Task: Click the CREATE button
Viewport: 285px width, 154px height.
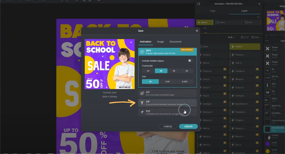Action: click(x=188, y=126)
